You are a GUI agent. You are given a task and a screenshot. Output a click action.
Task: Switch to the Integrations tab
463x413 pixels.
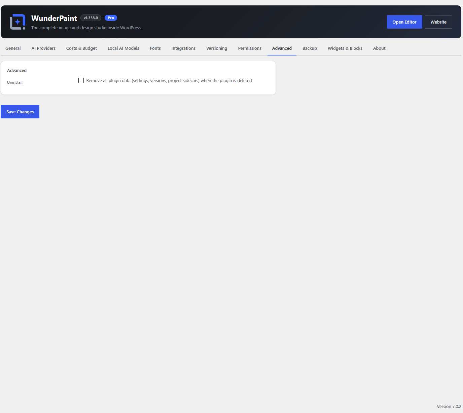click(x=183, y=48)
